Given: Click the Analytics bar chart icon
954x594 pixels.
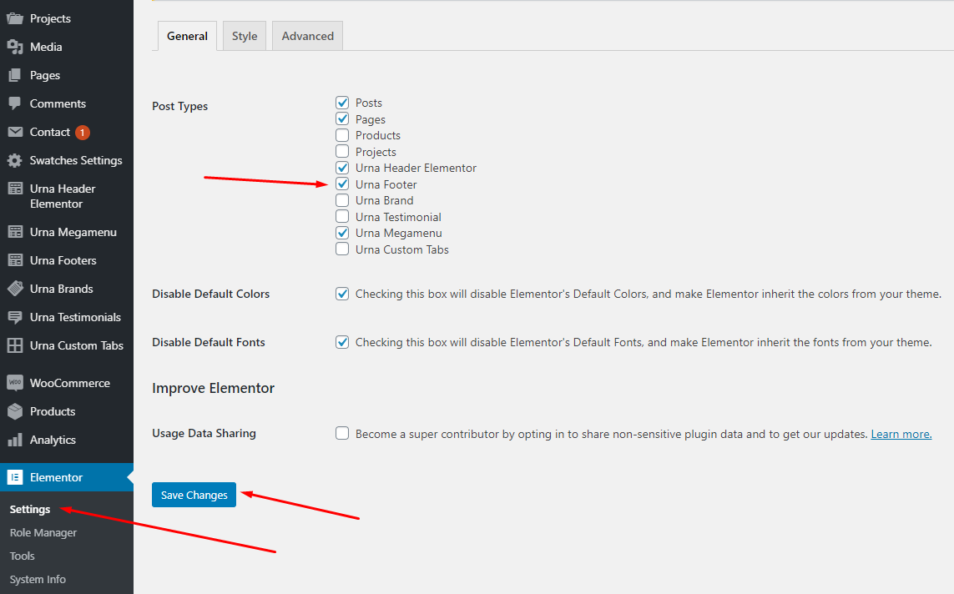Looking at the screenshot, I should [15, 440].
